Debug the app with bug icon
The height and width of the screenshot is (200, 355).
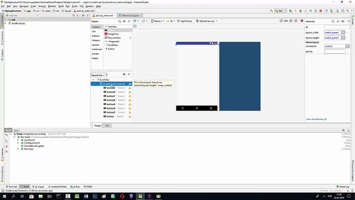coord(301,11)
